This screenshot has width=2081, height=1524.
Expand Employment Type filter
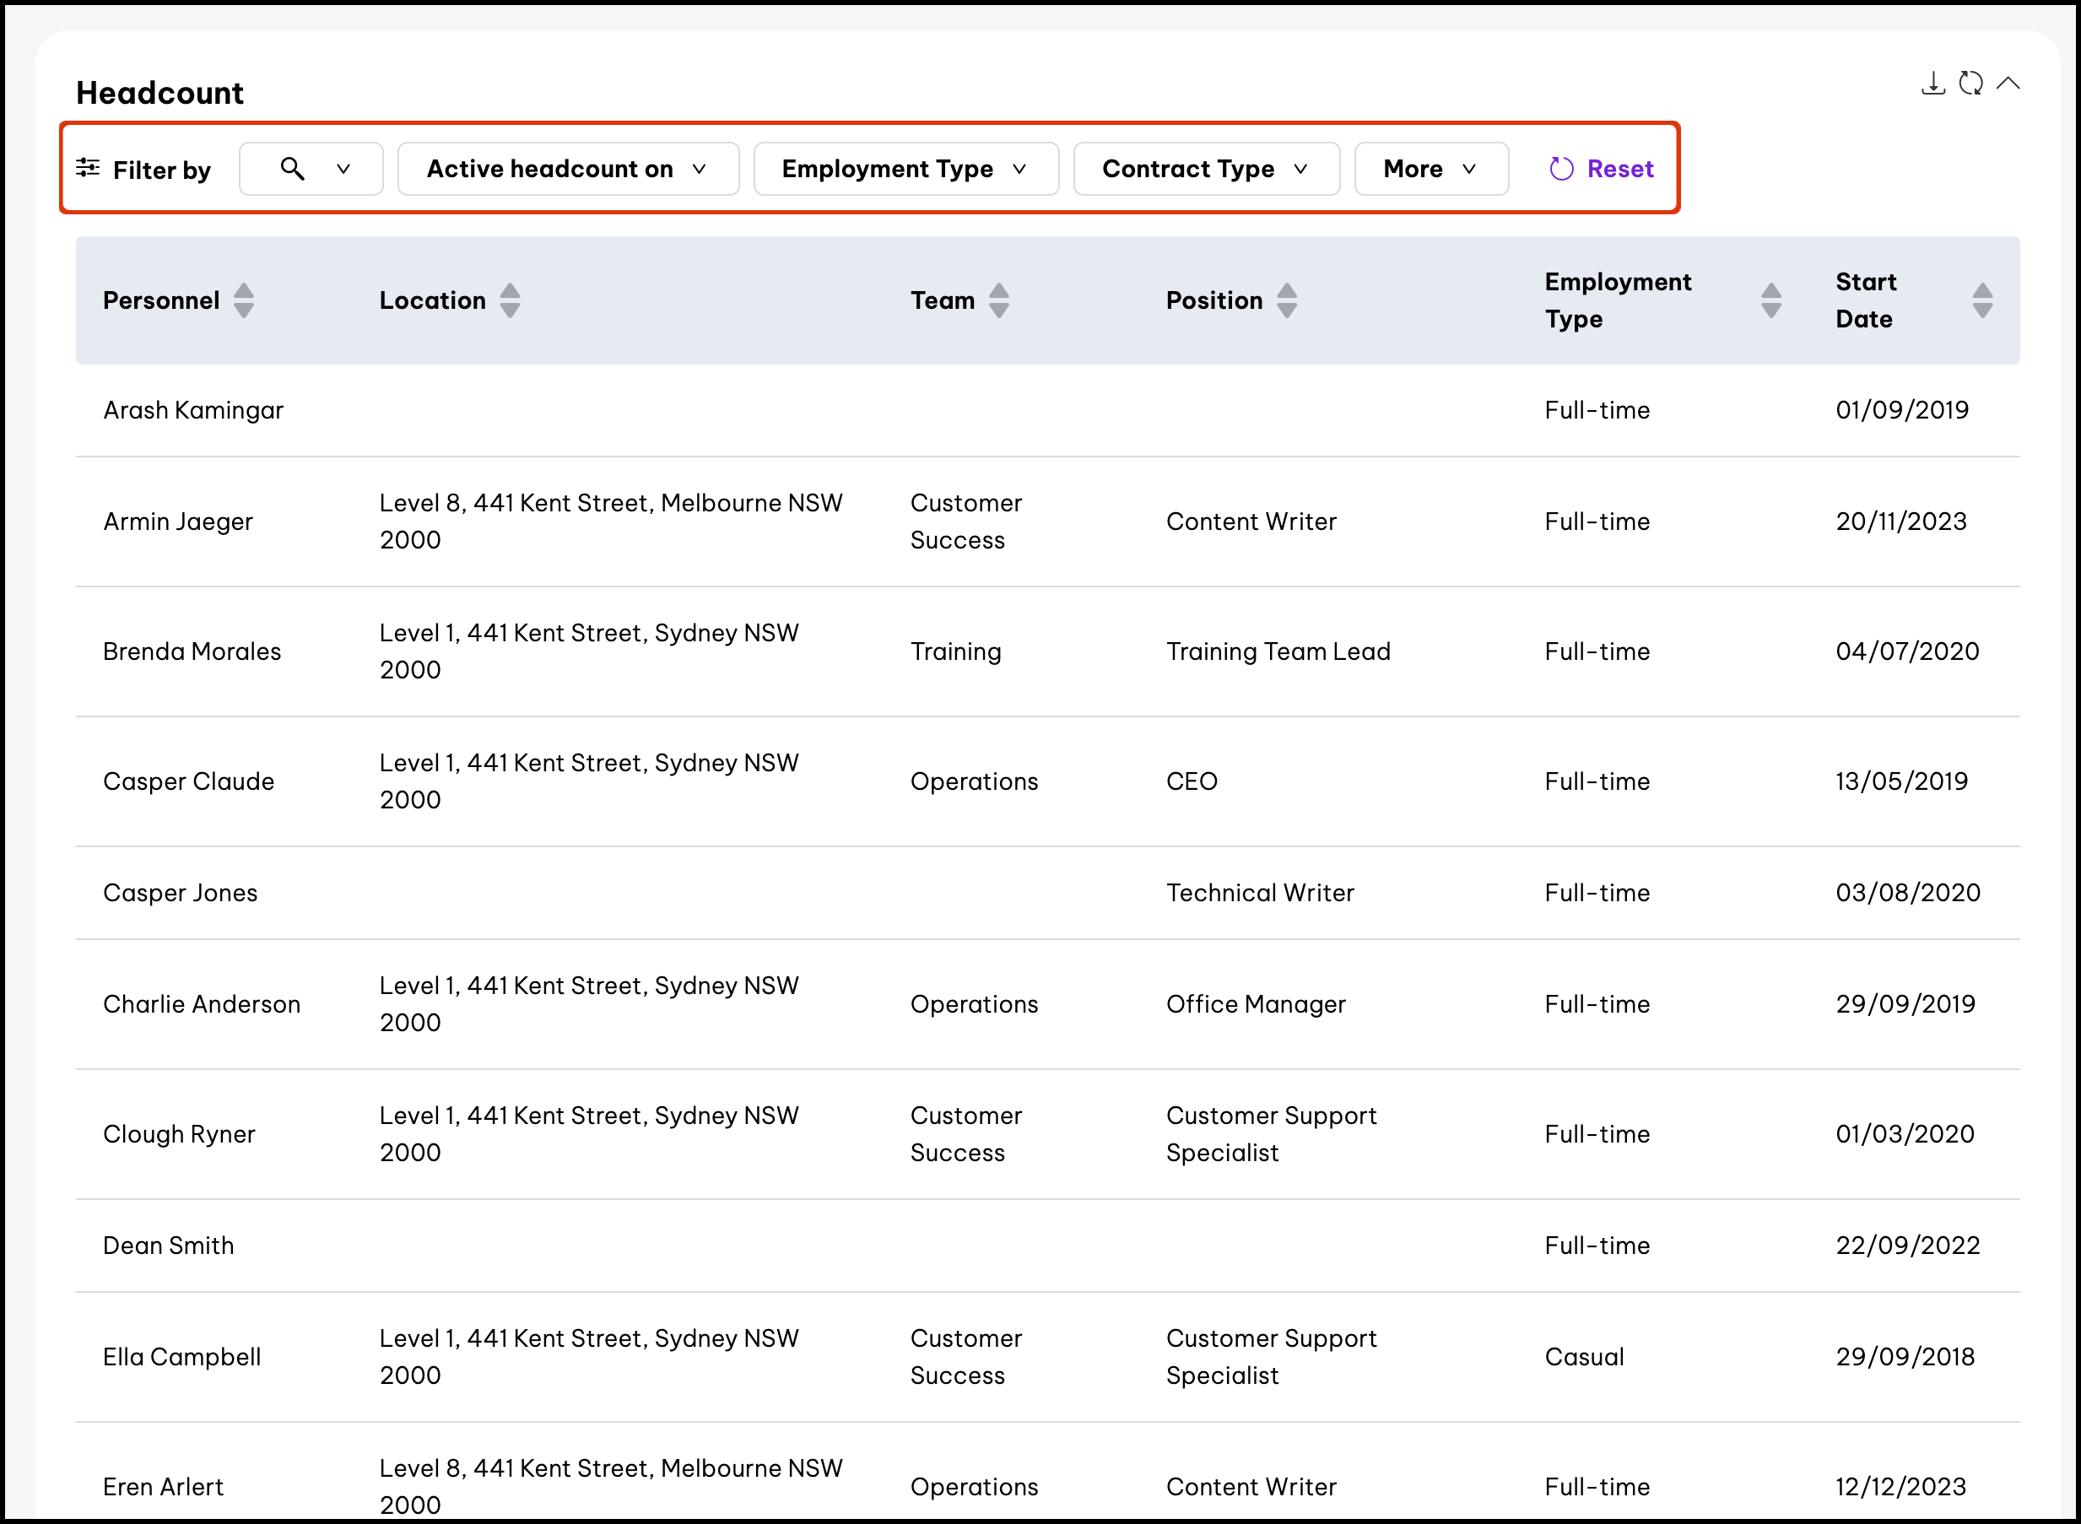pyautogui.click(x=905, y=169)
